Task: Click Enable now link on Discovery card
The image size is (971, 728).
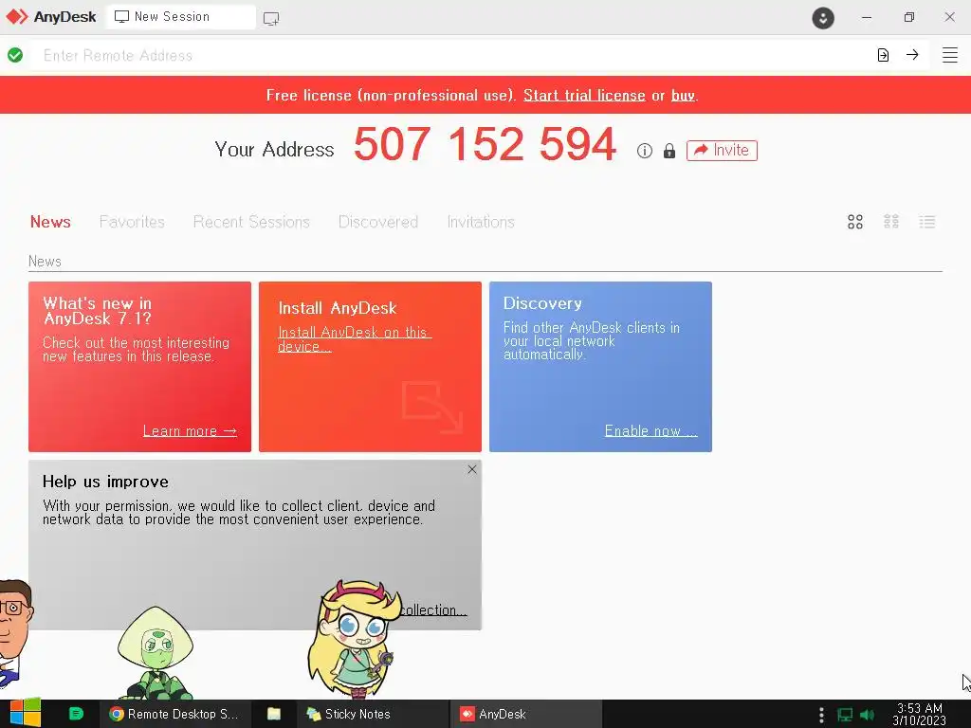Action: pyautogui.click(x=650, y=431)
